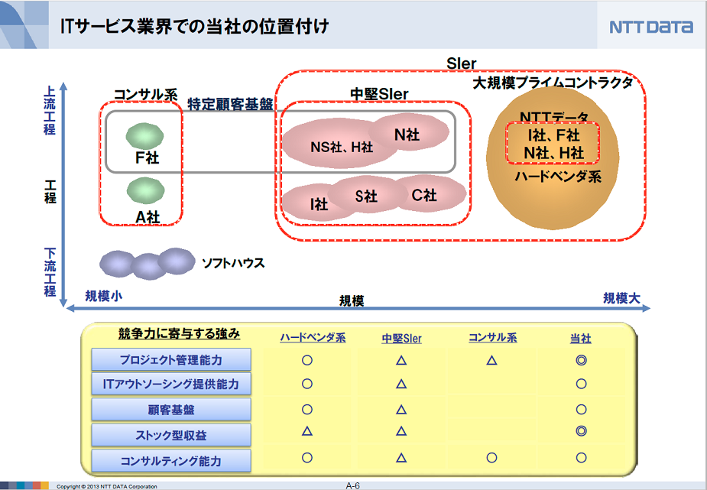
Task: Select the A社 label under the green blob
Action: click(148, 217)
